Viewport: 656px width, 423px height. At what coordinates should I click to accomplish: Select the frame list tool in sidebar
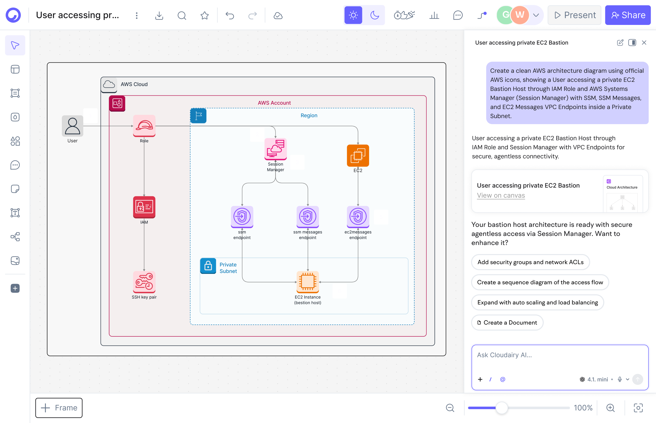pos(15,93)
